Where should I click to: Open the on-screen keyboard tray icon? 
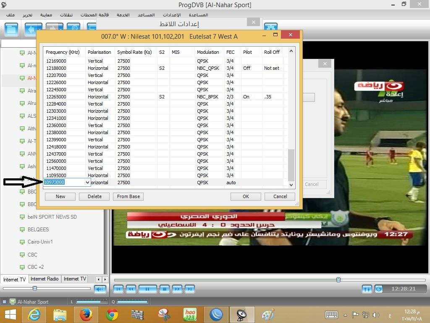(331, 315)
